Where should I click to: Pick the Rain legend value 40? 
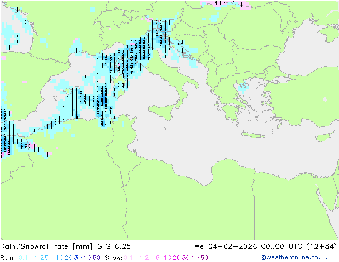[x=87, y=258]
